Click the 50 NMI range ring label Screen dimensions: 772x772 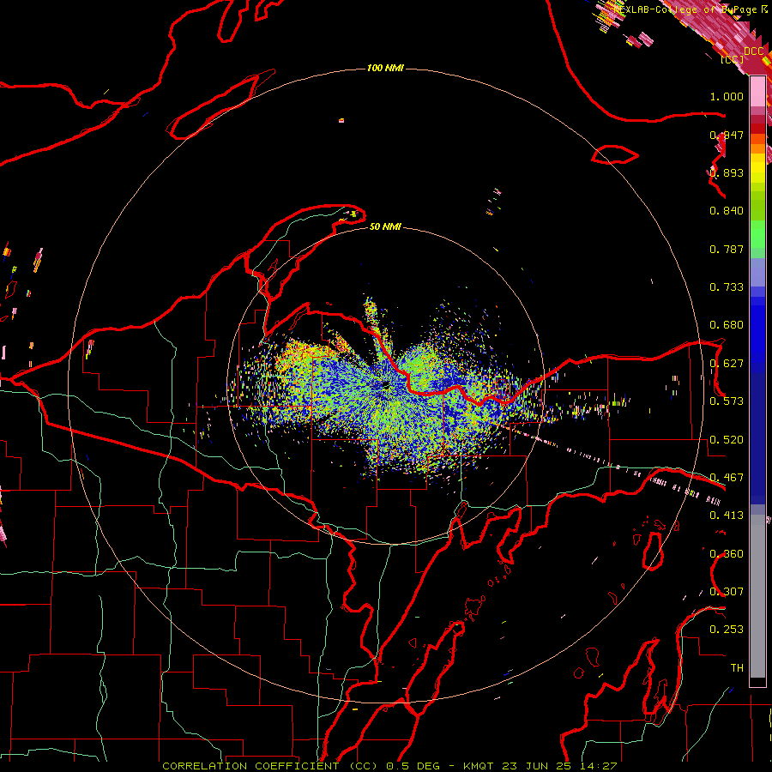tap(385, 226)
